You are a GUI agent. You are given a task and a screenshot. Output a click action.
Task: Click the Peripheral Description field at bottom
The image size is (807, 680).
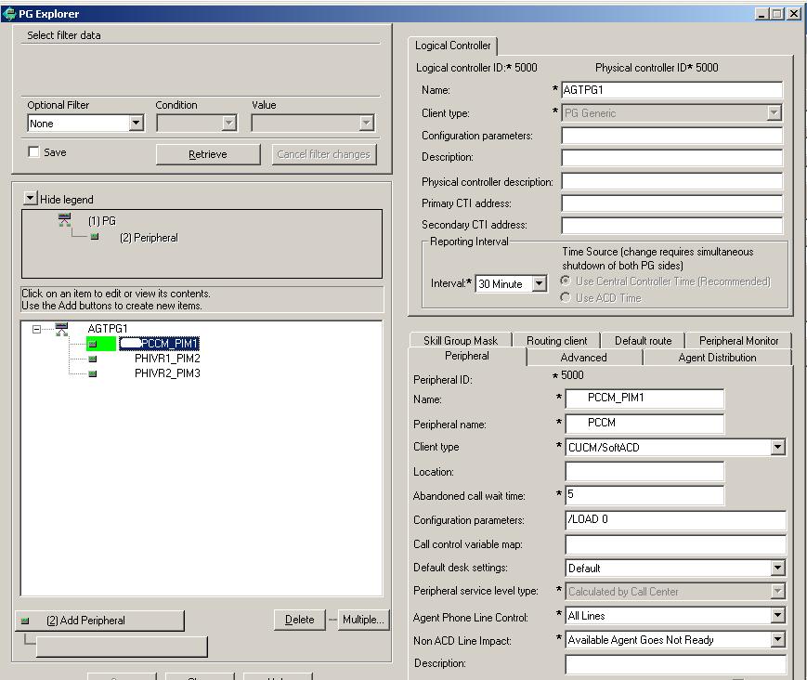[675, 663]
